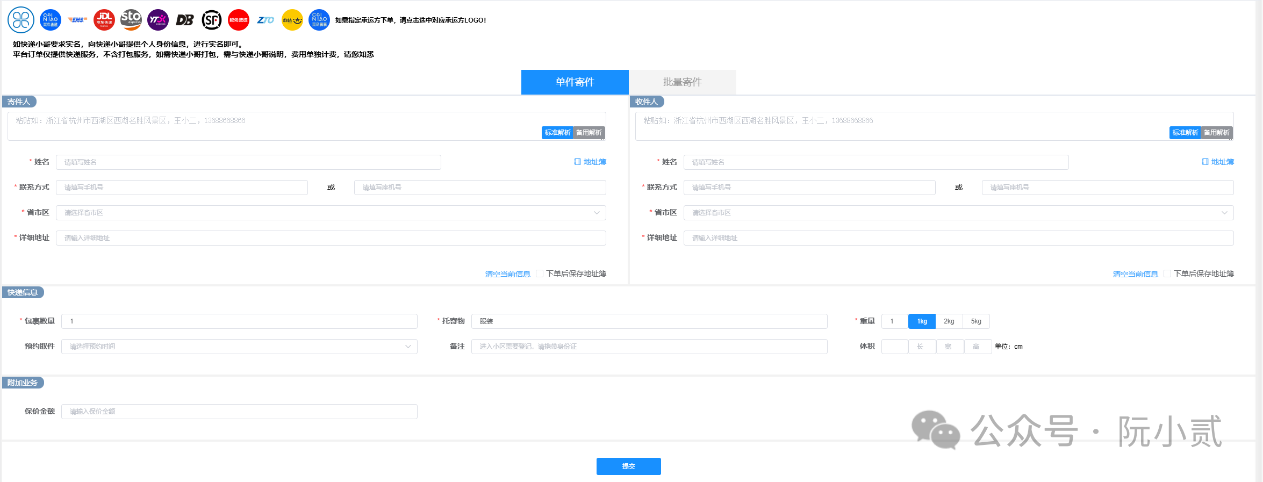Expand the recipient 省市区 dropdown
The image size is (1263, 482).
click(x=959, y=213)
